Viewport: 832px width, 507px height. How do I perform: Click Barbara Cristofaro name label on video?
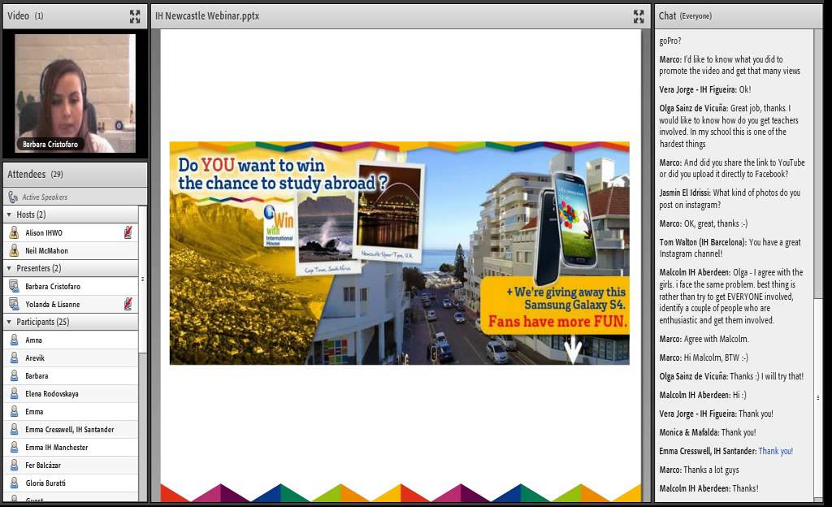pyautogui.click(x=50, y=145)
